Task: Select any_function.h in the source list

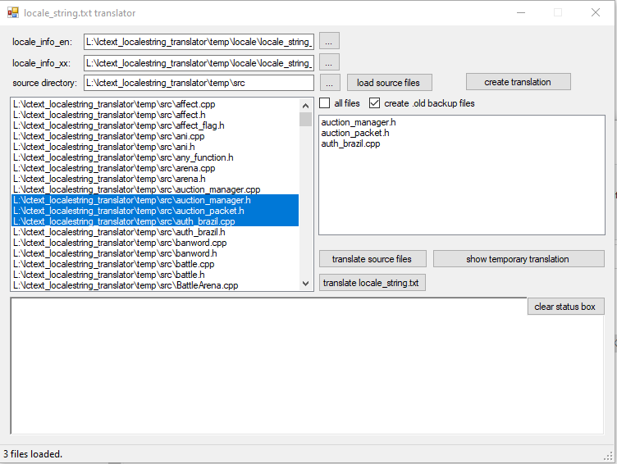Action: click(155, 157)
